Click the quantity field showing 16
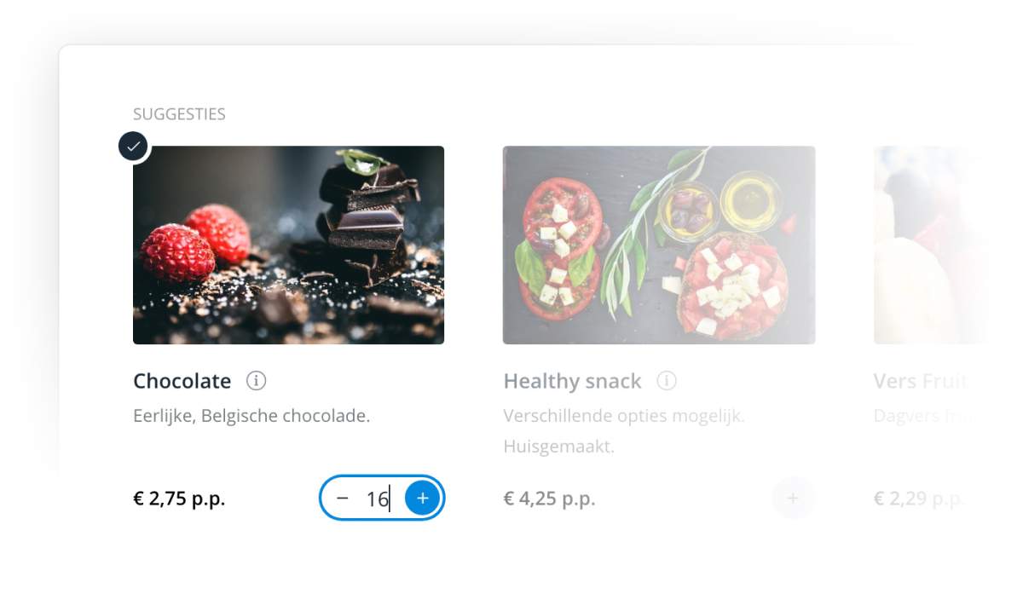1023x594 pixels. tap(378, 499)
